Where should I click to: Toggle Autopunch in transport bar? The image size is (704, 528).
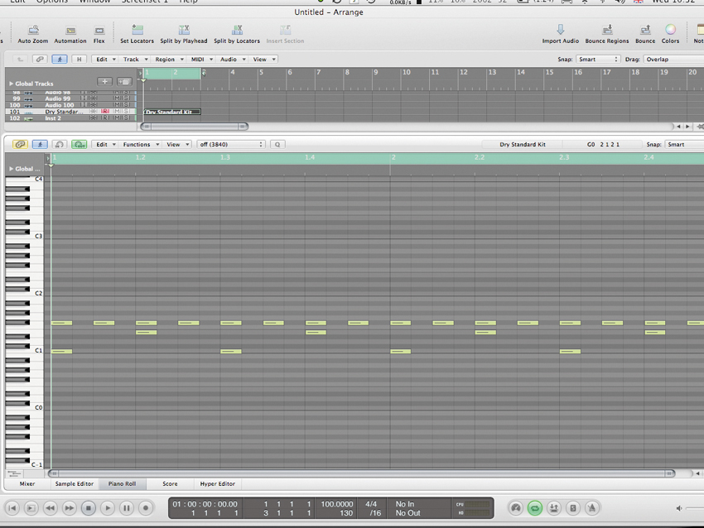point(554,508)
